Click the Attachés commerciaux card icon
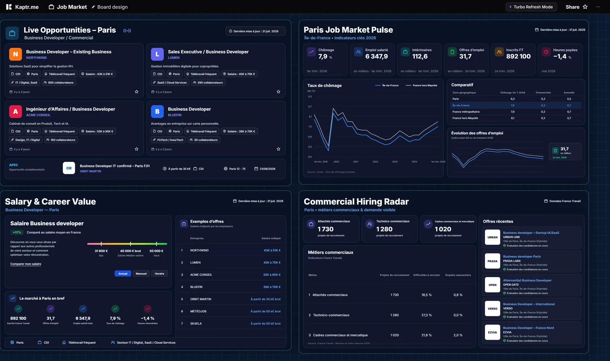The height and width of the screenshot is (361, 610). 311,224
